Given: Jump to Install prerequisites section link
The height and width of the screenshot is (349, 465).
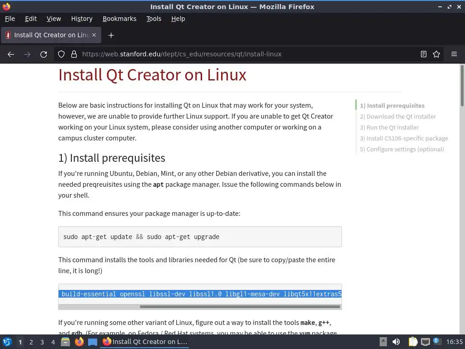Looking at the screenshot, I should (x=392, y=105).
